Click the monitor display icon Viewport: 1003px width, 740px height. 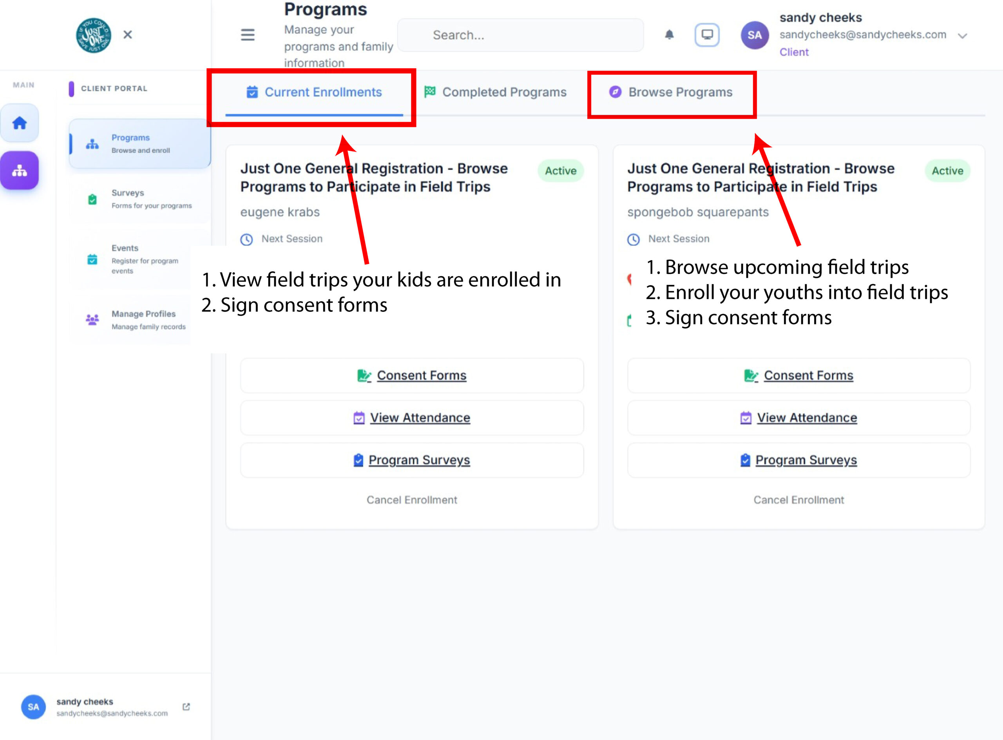tap(706, 34)
